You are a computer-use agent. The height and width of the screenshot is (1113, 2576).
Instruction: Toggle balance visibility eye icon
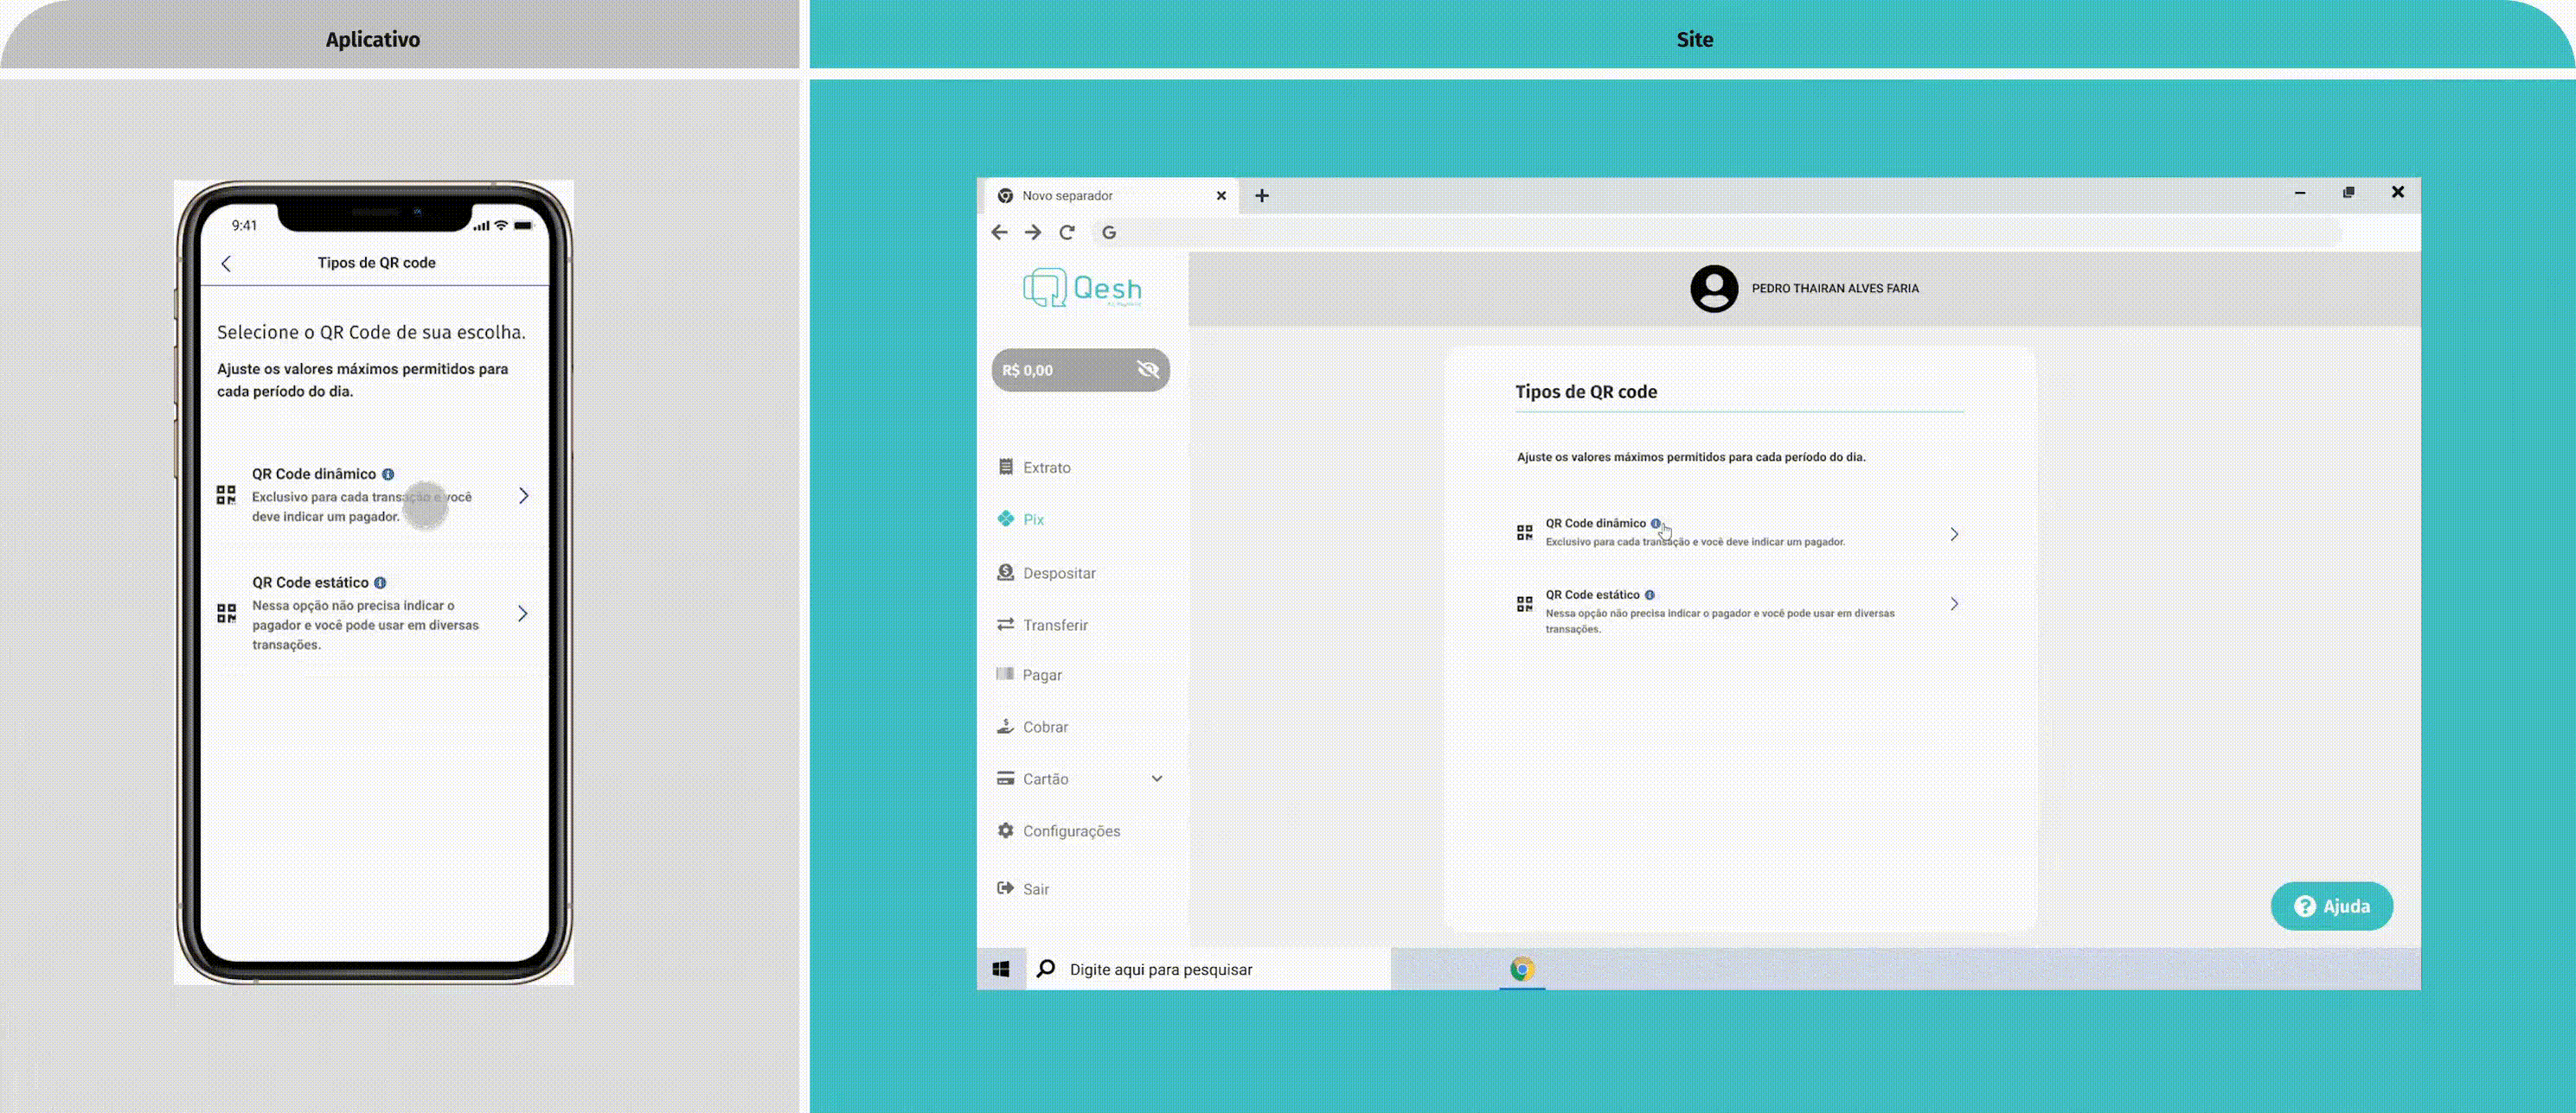tap(1147, 370)
